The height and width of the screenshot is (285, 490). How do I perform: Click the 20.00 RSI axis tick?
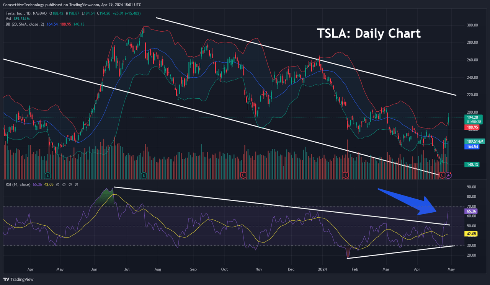pos(472,255)
